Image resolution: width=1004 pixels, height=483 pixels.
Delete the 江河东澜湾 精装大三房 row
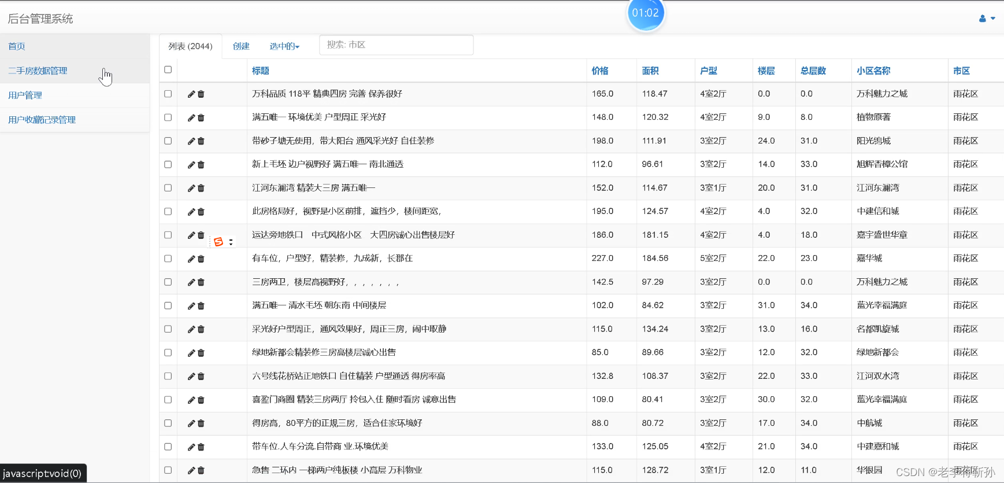[201, 188]
